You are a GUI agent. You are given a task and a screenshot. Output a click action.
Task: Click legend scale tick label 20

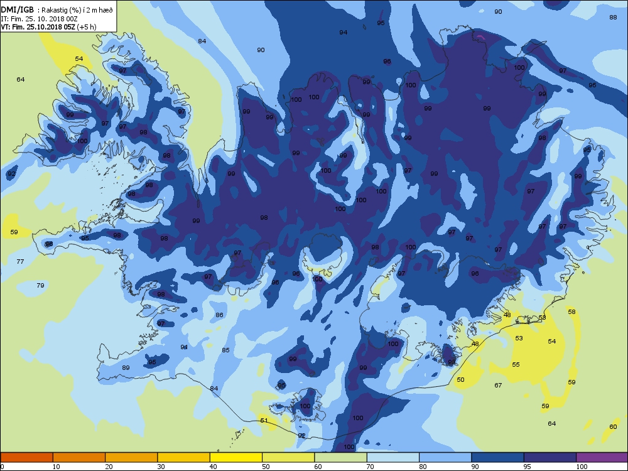tap(109, 467)
